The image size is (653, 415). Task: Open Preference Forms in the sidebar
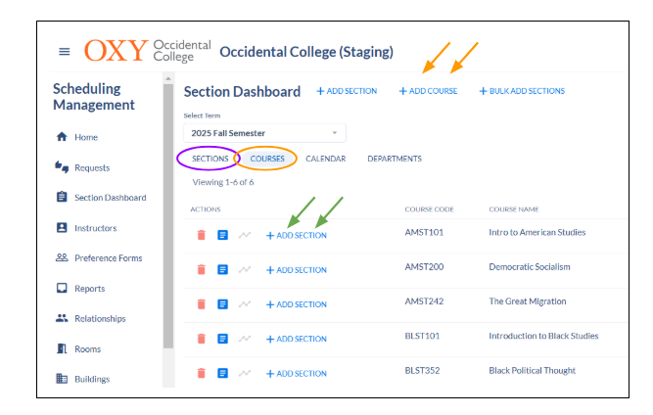pyautogui.click(x=109, y=258)
